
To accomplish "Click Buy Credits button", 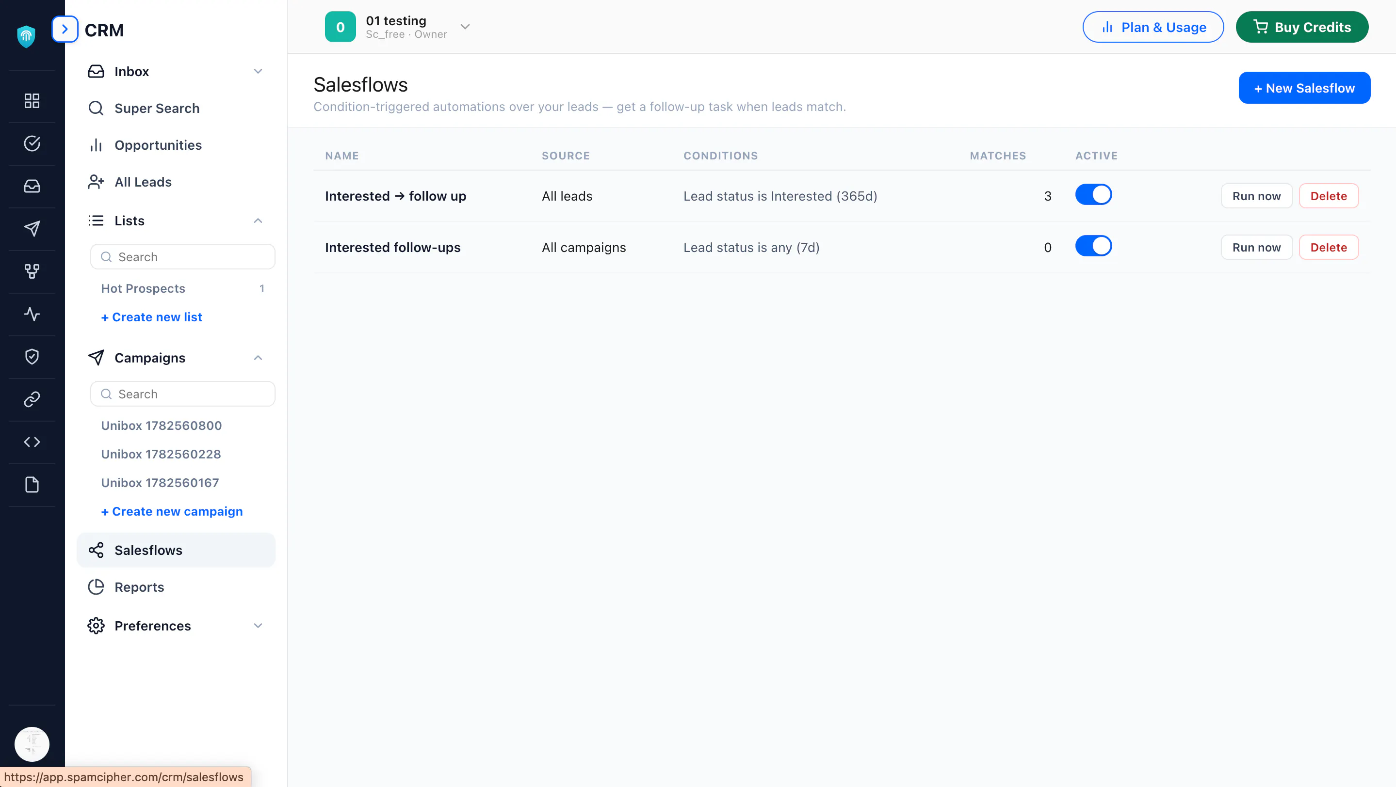I will click(1302, 27).
